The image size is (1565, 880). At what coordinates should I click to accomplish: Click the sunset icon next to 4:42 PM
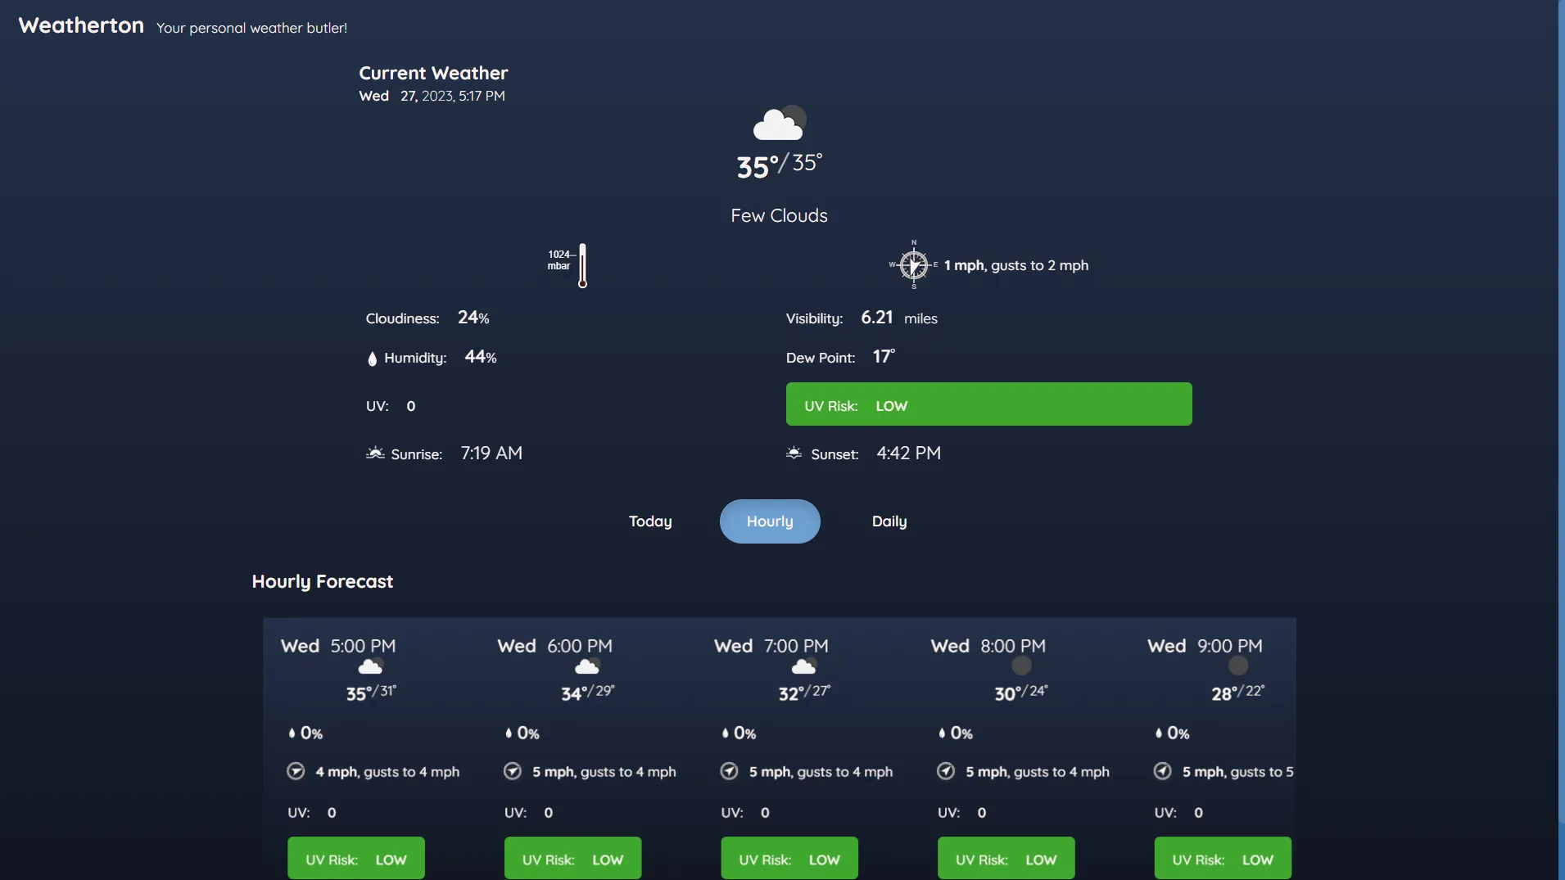pos(794,454)
